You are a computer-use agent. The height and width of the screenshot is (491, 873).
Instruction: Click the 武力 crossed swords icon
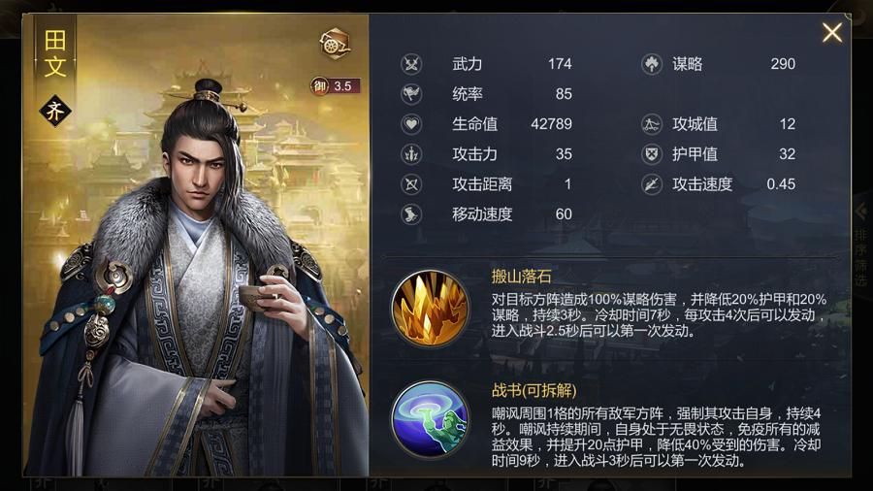(x=411, y=64)
